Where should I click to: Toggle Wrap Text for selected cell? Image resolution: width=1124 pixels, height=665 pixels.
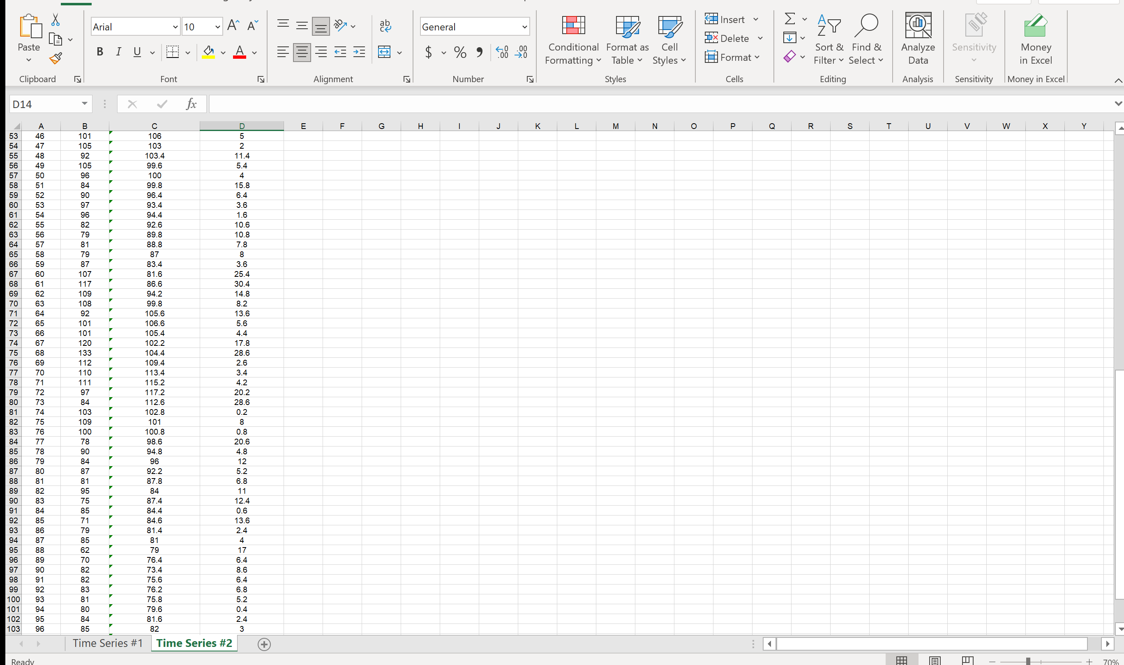385,25
